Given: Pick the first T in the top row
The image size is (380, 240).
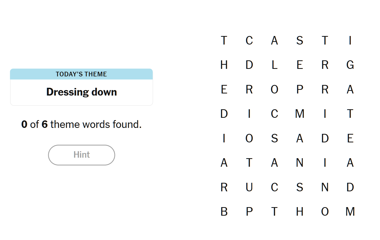Looking at the screenshot, I should (224, 40).
